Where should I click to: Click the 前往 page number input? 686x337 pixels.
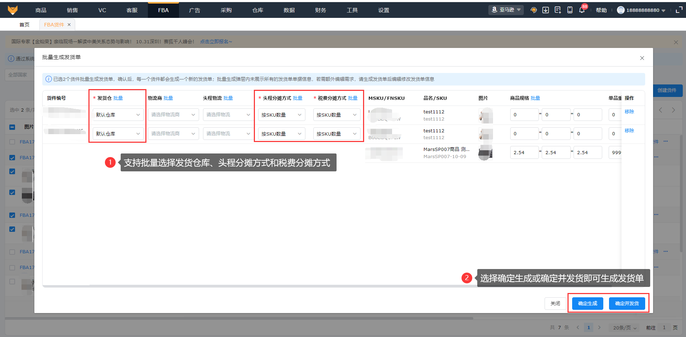coord(664,328)
